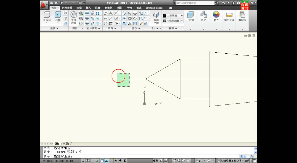The height and width of the screenshot is (163, 297).
Task: Click the Zoom magnifier icon in status bar
Action: 179,161
